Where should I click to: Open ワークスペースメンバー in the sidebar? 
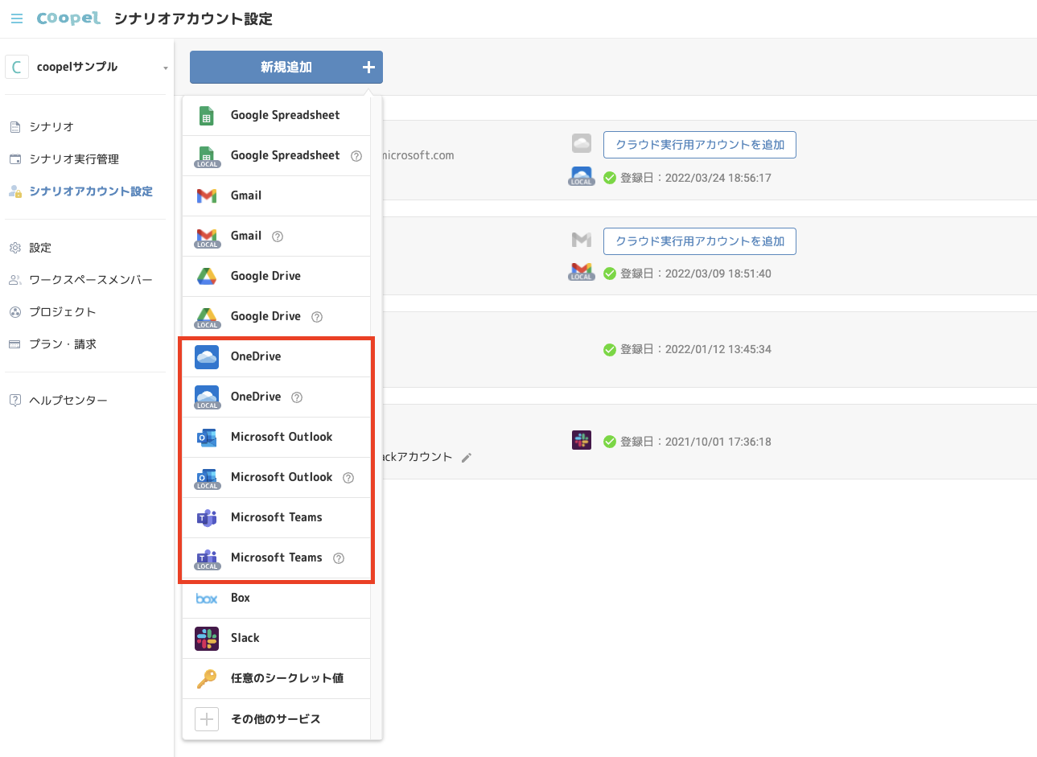pyautogui.click(x=91, y=280)
